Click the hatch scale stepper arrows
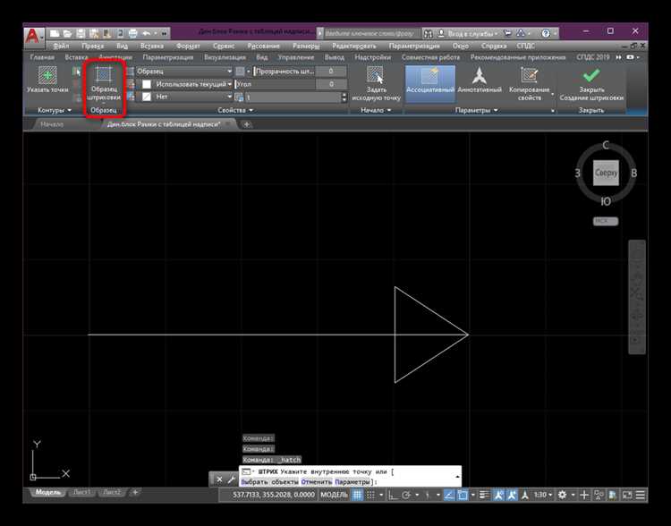The height and width of the screenshot is (526, 671). [344, 98]
